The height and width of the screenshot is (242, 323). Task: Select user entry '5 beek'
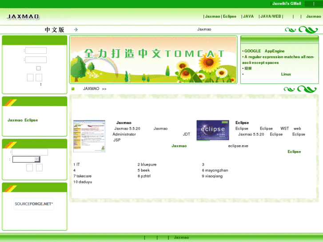pyautogui.click(x=144, y=171)
